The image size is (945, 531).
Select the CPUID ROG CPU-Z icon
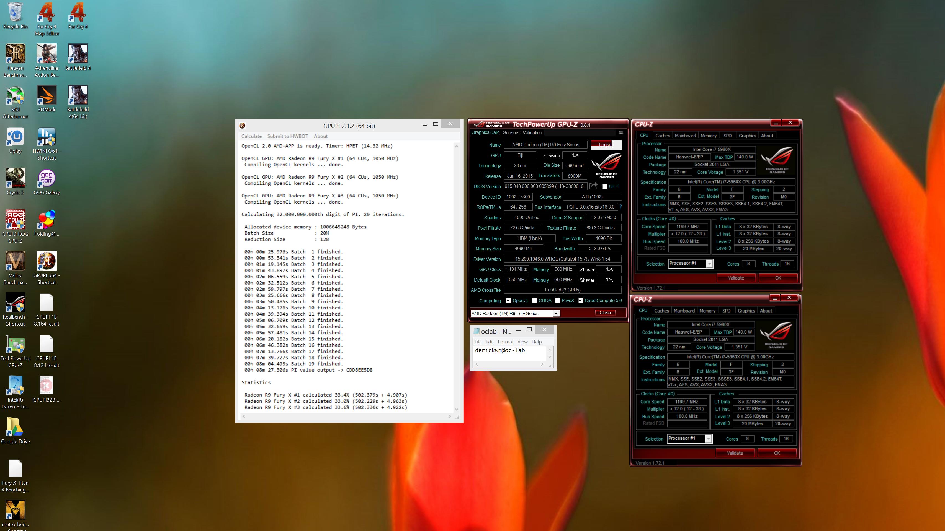point(16,226)
